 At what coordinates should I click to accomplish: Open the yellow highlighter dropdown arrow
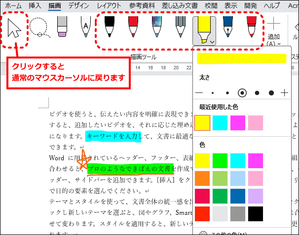213,42
